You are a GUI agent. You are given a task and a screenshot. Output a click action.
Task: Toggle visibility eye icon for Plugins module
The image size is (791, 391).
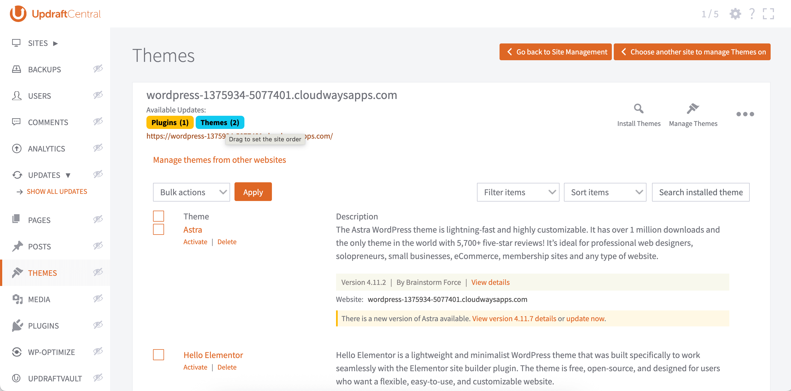pos(98,325)
